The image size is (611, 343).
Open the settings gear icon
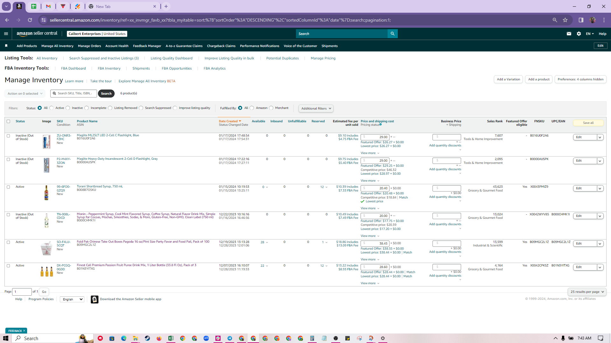(579, 34)
